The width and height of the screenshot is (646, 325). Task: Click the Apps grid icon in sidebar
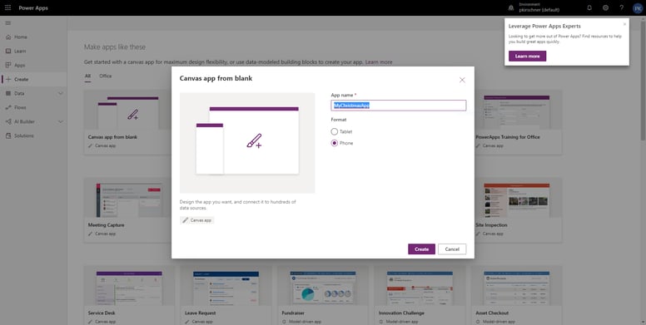point(8,65)
